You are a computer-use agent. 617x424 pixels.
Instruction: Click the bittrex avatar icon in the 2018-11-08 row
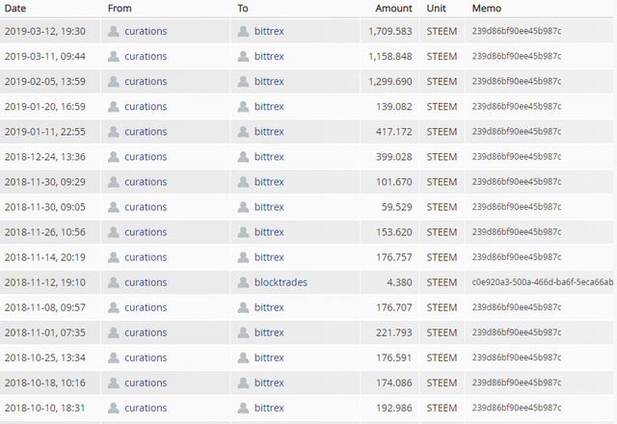243,307
